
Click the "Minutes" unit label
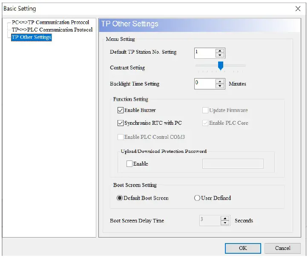237,84
